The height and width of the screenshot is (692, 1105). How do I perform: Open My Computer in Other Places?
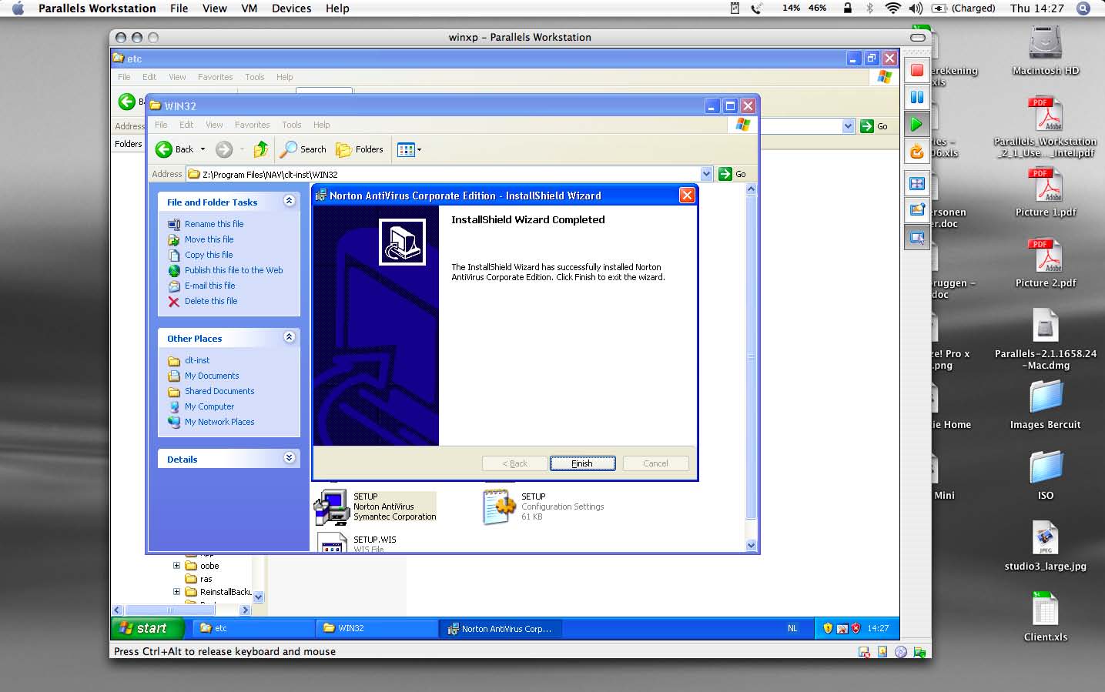pyautogui.click(x=209, y=406)
